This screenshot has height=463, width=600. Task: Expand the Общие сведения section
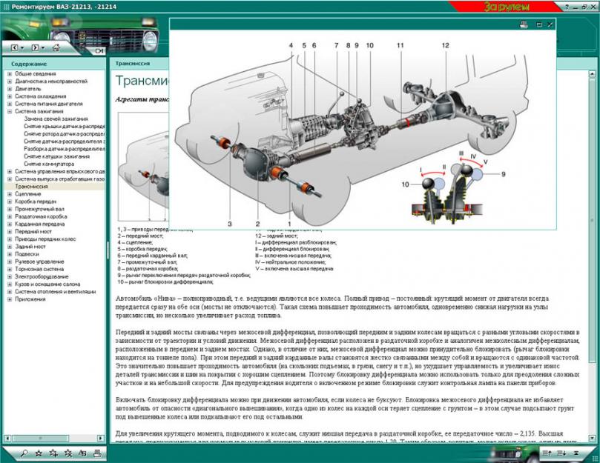coord(10,74)
